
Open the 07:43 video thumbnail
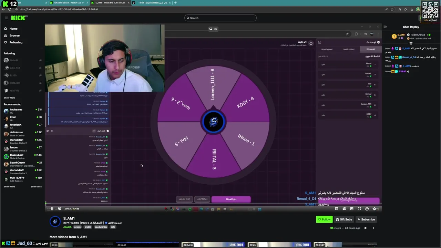pyautogui.click(x=280, y=245)
